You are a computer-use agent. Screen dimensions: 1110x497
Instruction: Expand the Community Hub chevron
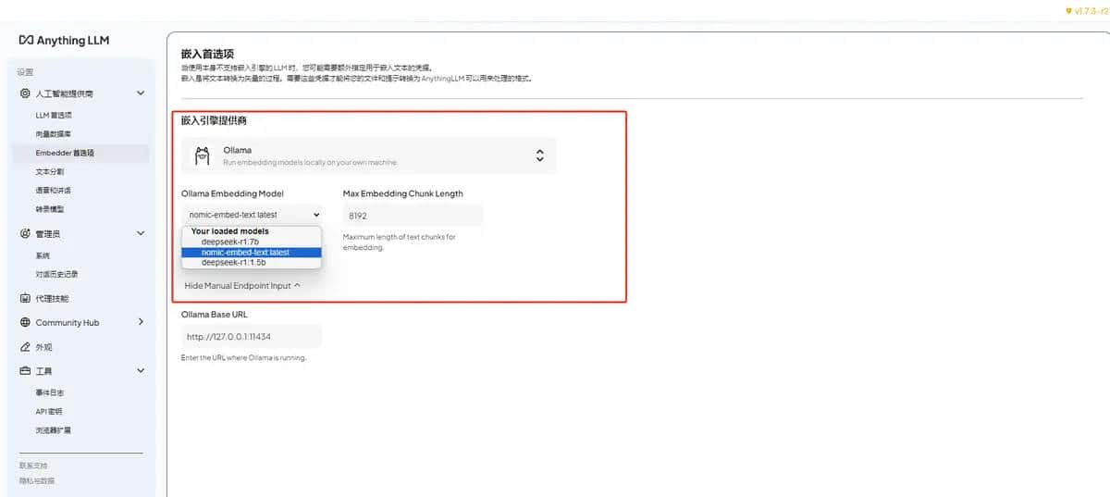pyautogui.click(x=141, y=322)
